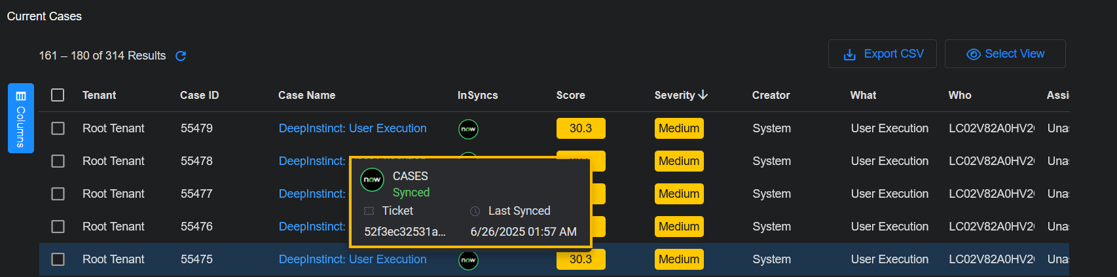Click the Severity sort arrow

pyautogui.click(x=703, y=95)
